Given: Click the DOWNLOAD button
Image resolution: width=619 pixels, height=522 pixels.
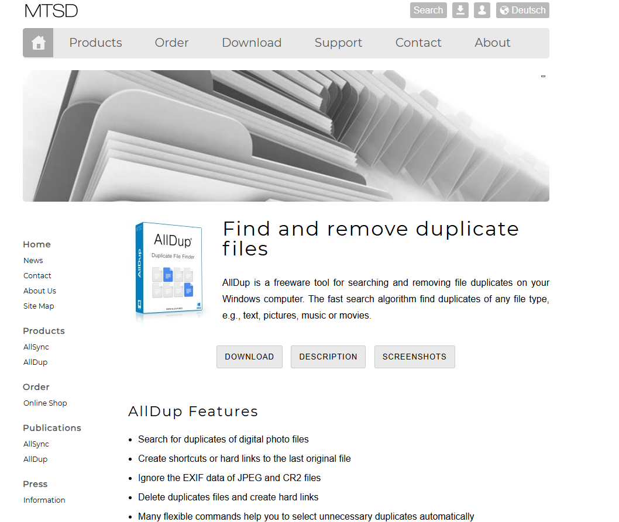Looking at the screenshot, I should point(249,357).
